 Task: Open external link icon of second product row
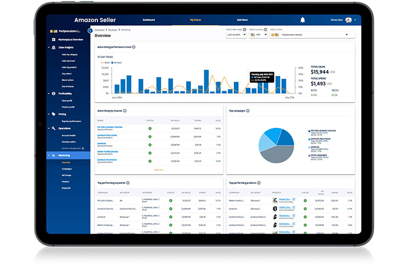[293, 207]
